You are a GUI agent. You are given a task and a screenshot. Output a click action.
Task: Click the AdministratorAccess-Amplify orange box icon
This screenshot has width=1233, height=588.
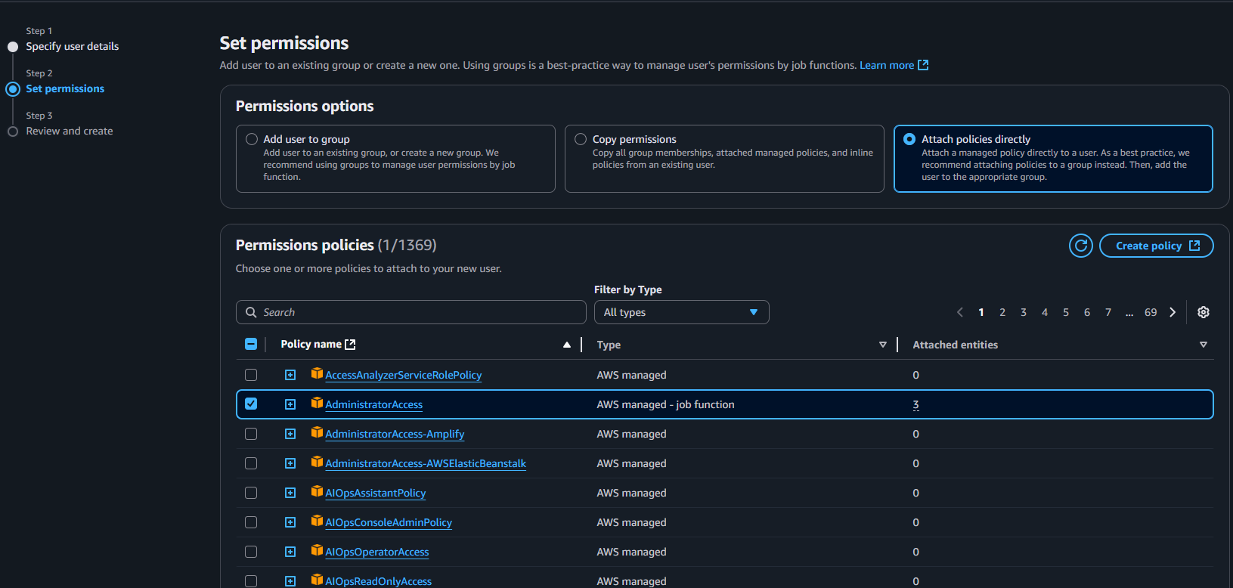[317, 433]
